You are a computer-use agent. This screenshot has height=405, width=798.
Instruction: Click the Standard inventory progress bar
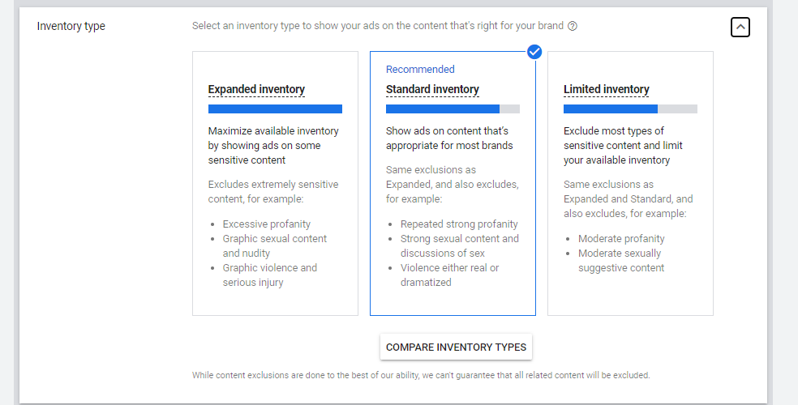click(453, 109)
